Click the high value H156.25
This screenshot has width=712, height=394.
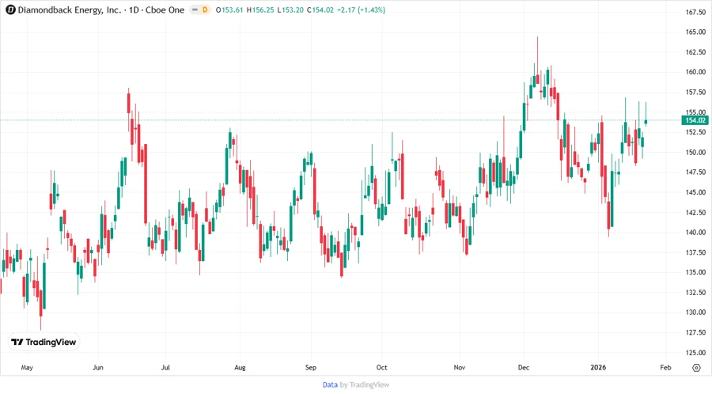260,10
